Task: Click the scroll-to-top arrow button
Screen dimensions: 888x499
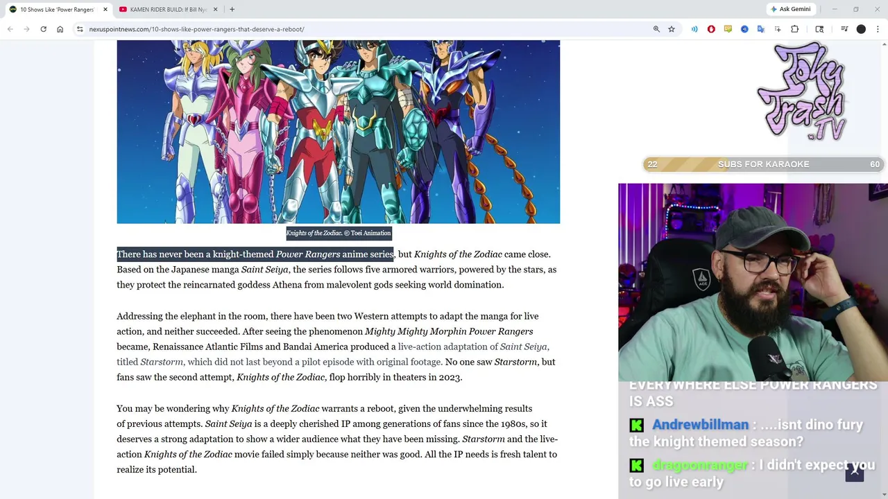Action: point(855,473)
